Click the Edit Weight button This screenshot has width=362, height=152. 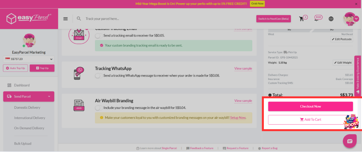coord(343,62)
